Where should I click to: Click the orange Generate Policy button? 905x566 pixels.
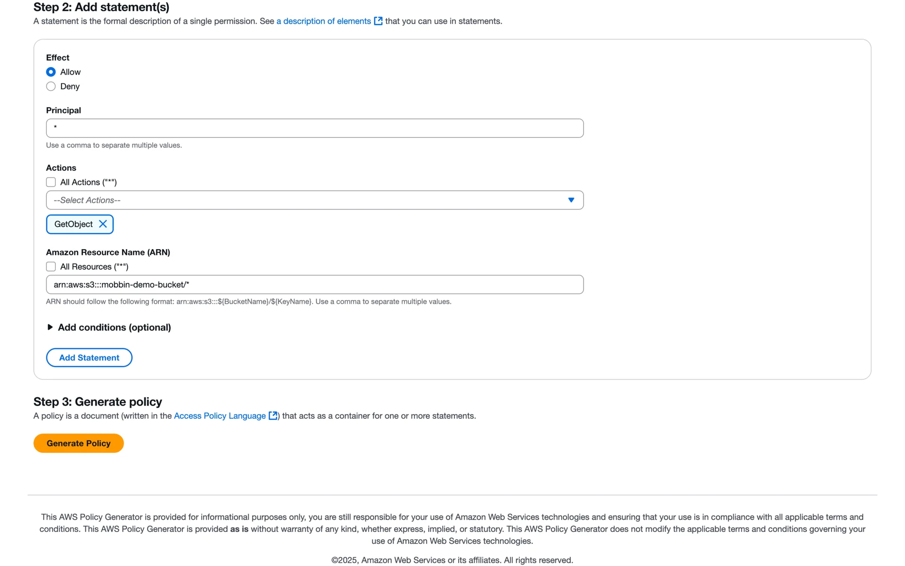click(79, 443)
